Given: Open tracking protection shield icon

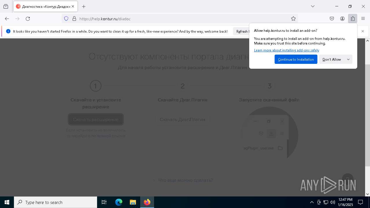Looking at the screenshot, I should coord(66,19).
